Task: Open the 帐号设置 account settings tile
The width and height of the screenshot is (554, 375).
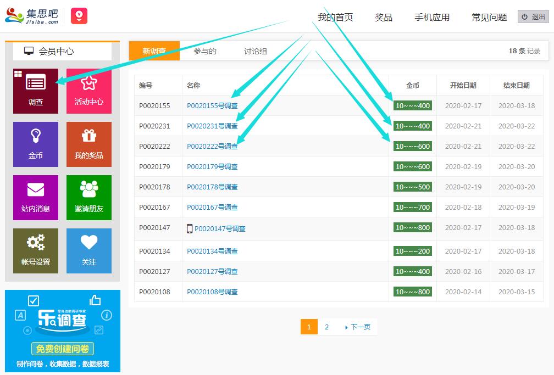Action: click(x=35, y=251)
